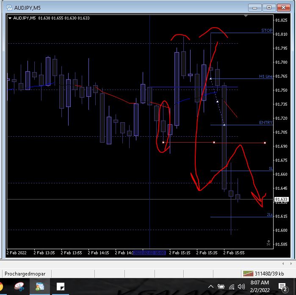Maximize the AUDJPY,M5 chart window

tap(269, 8)
